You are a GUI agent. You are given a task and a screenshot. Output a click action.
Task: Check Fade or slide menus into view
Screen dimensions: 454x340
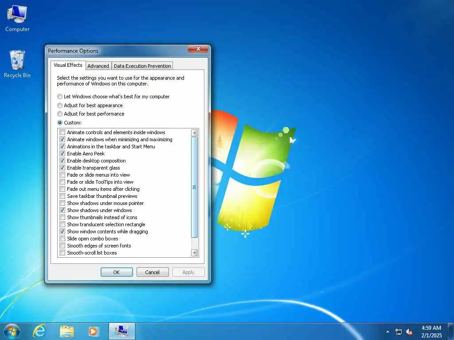[x=62, y=175]
